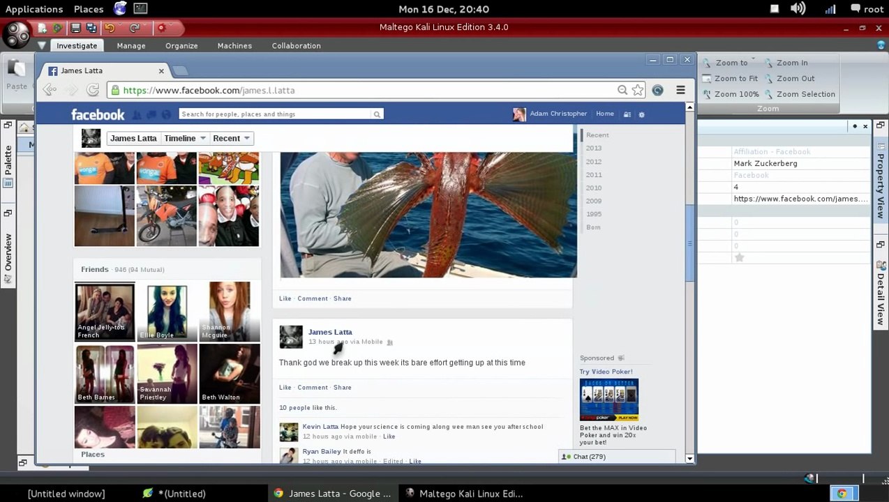This screenshot has height=502, width=889.
Task: Open Beth Walton friend thumbnail
Action: click(x=229, y=374)
